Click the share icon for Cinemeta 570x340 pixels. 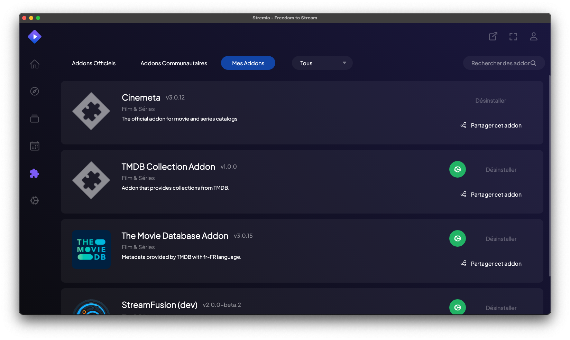point(463,125)
